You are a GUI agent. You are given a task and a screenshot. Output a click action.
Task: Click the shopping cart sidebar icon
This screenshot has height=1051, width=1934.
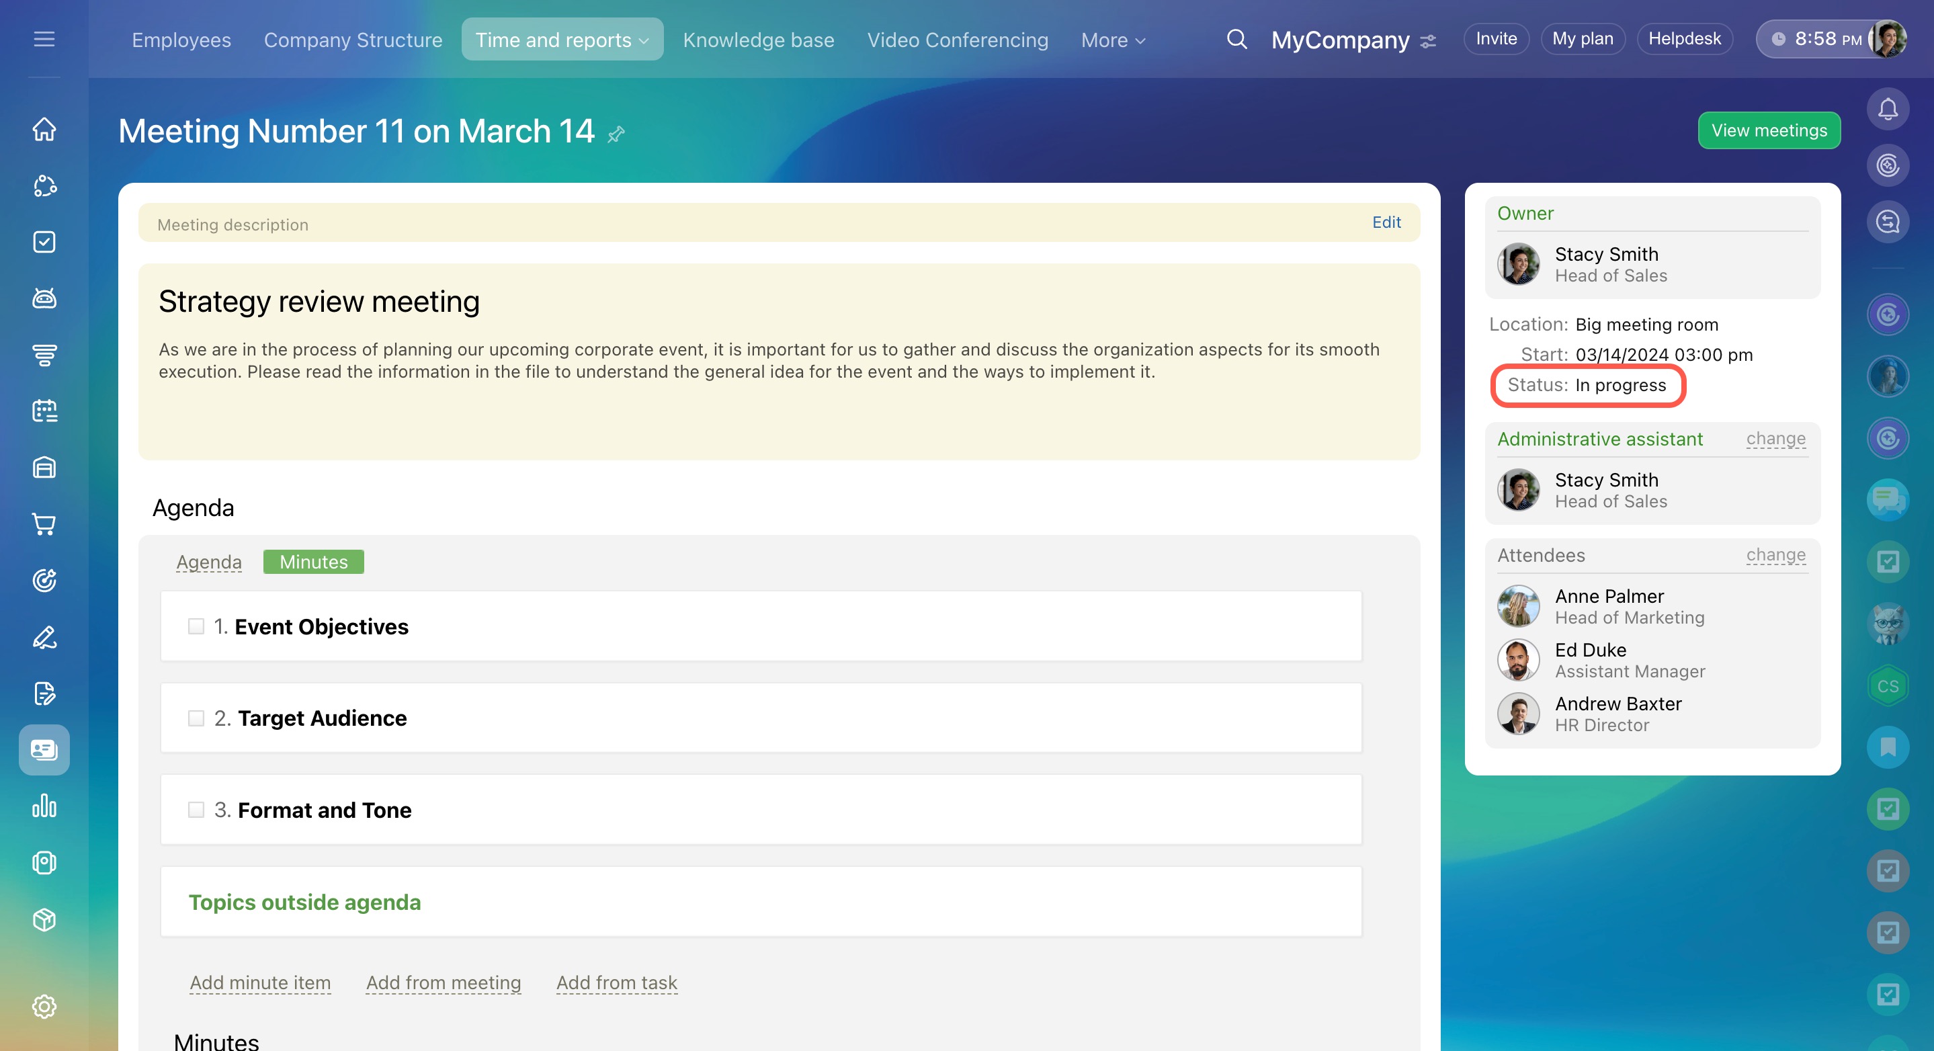44,524
